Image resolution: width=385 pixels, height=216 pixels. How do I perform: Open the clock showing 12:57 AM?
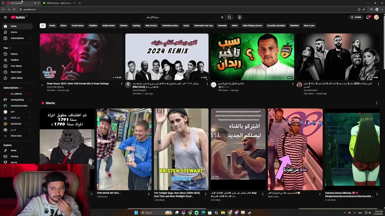pyautogui.click(x=378, y=213)
